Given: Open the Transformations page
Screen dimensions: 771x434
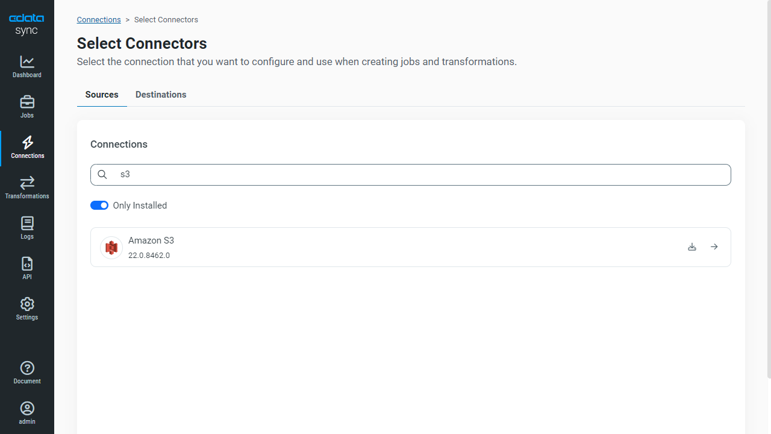Looking at the screenshot, I should tap(27, 187).
